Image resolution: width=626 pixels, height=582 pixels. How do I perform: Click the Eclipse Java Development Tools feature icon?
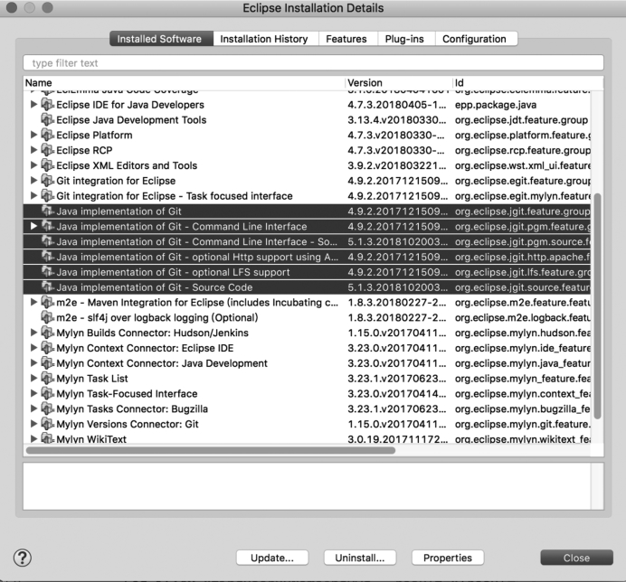(x=48, y=119)
